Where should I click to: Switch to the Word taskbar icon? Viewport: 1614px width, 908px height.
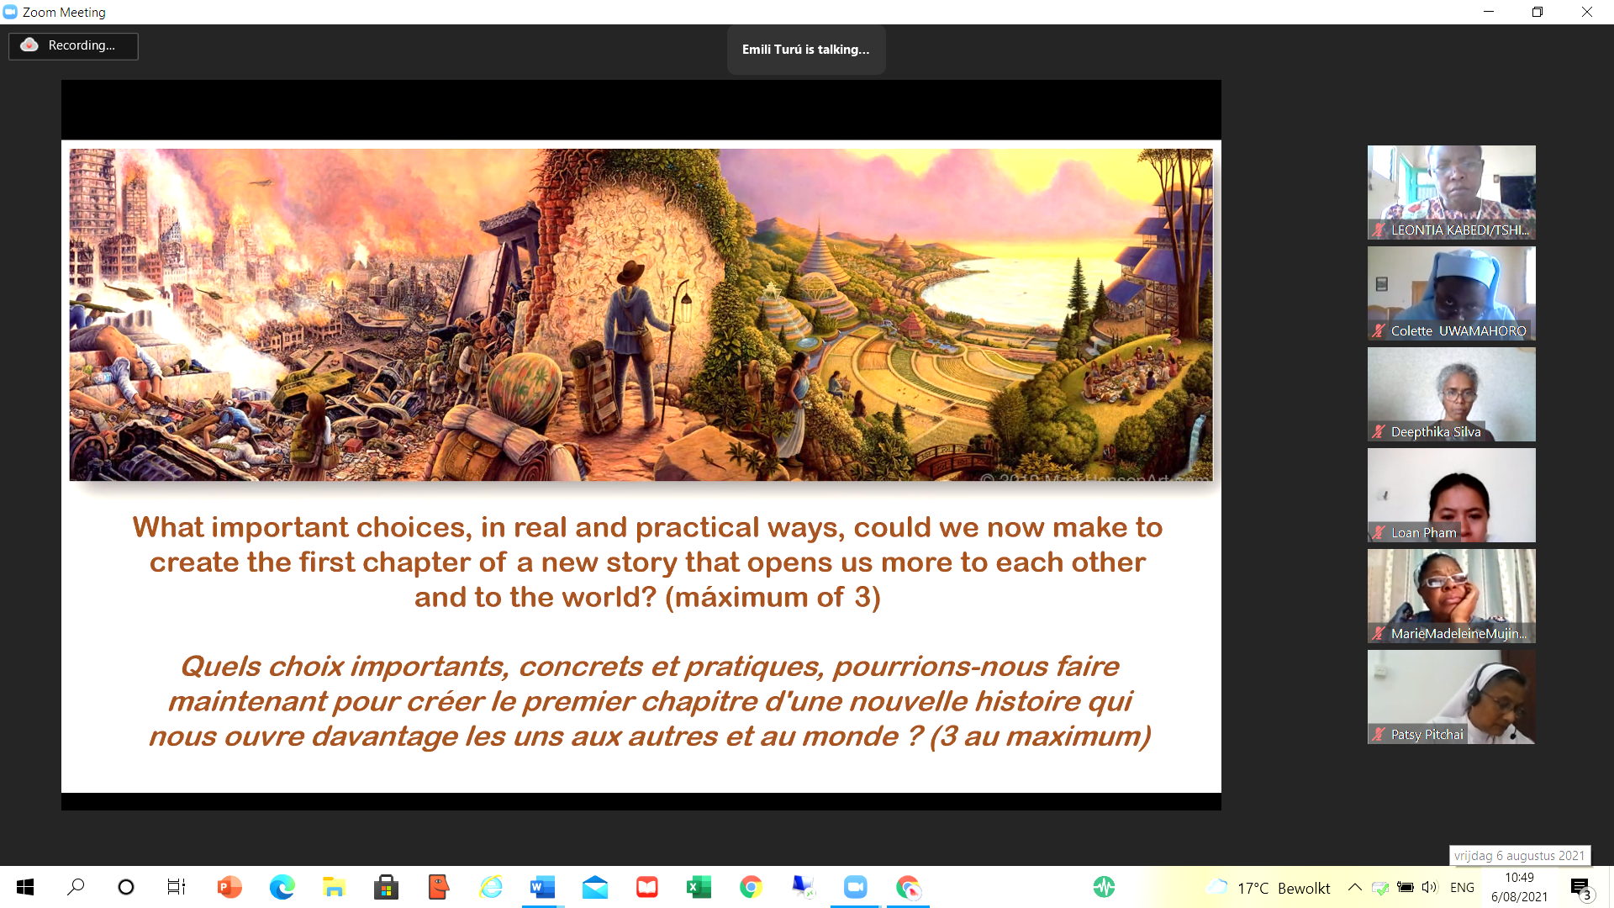point(542,887)
